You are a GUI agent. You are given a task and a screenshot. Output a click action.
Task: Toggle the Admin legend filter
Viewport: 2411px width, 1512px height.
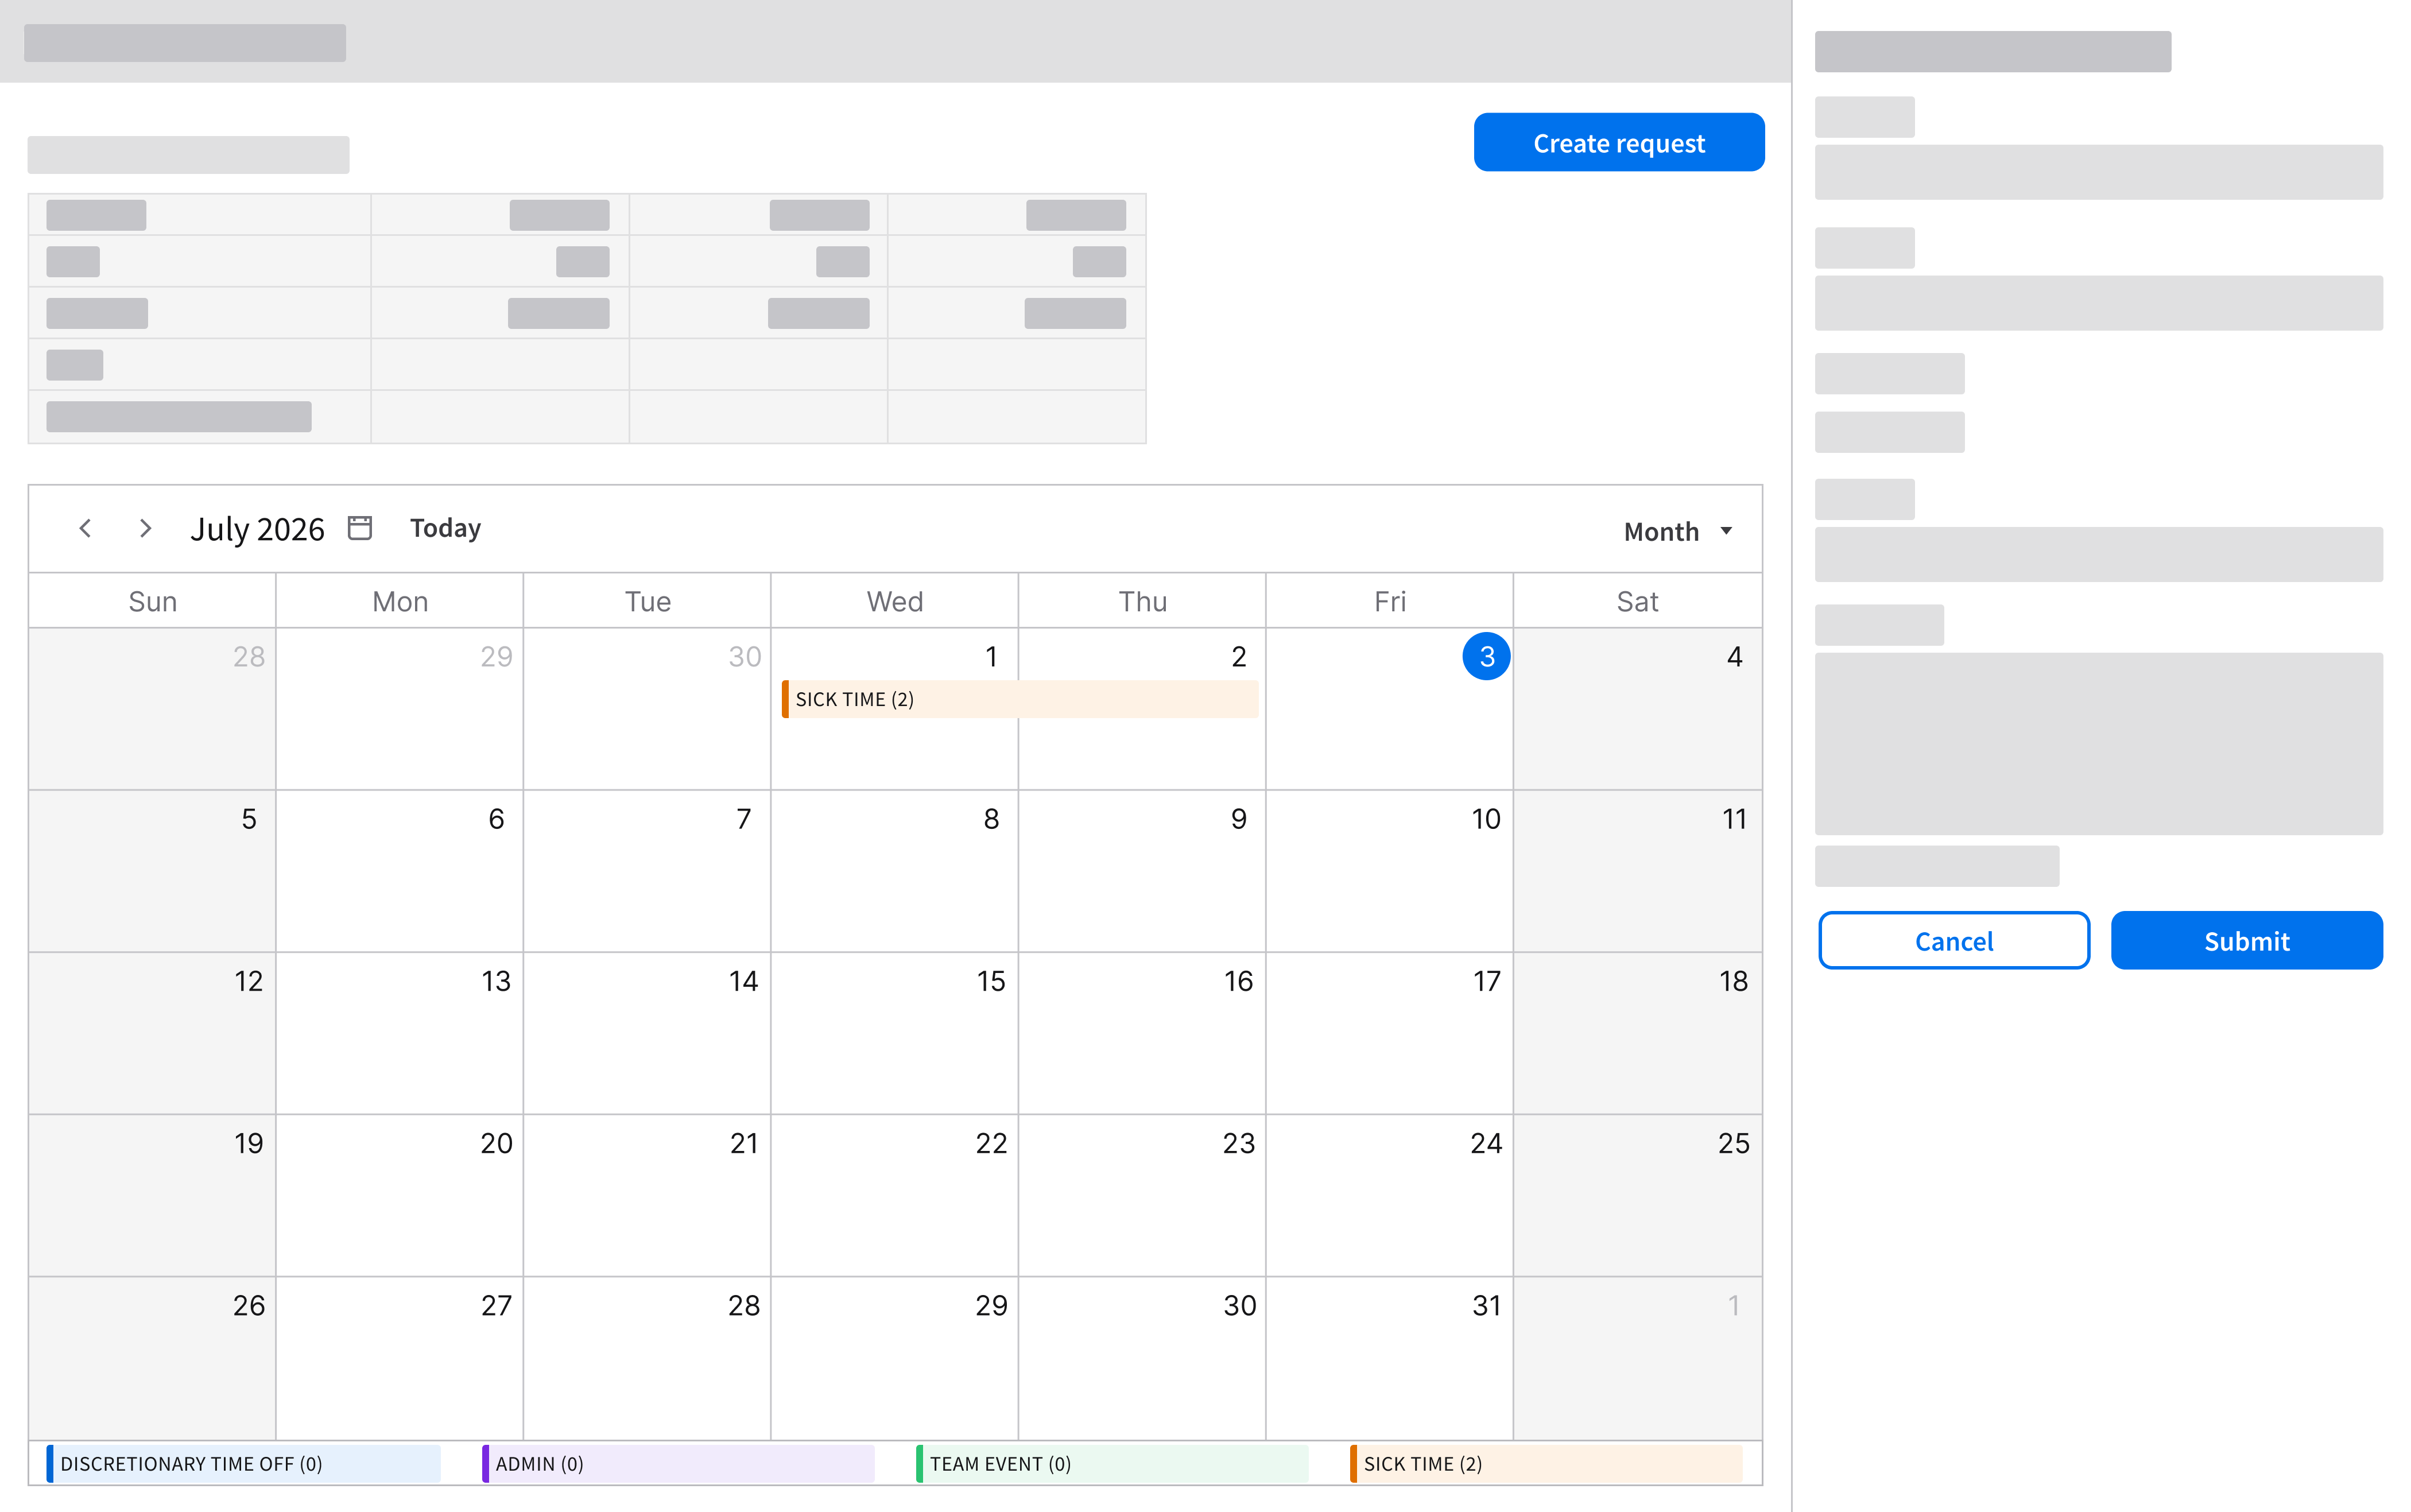point(677,1463)
